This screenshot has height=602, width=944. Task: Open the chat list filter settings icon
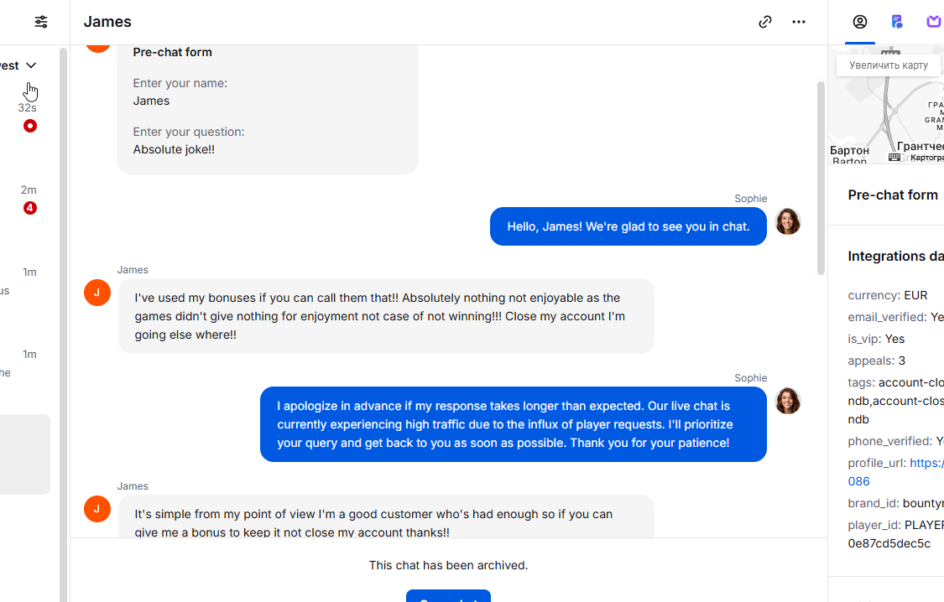point(41,23)
